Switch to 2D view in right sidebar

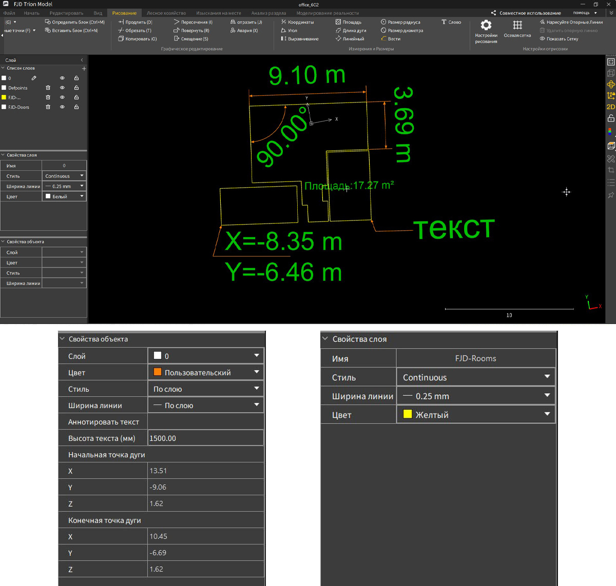(x=611, y=107)
